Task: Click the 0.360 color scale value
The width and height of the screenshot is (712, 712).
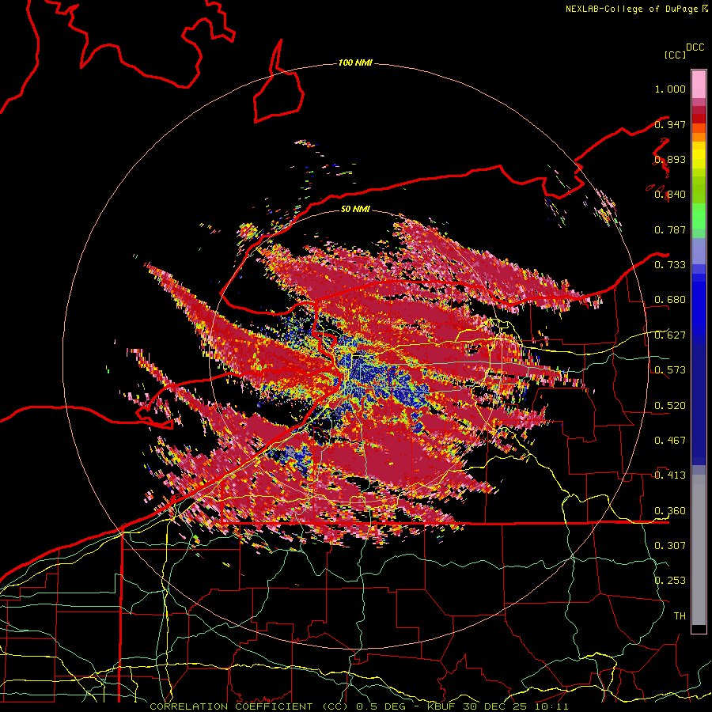Action: (x=670, y=510)
